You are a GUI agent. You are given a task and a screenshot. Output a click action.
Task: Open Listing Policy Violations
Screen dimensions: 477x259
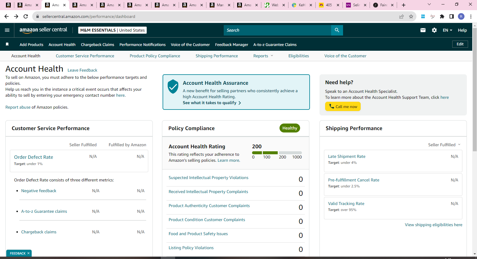click(191, 248)
